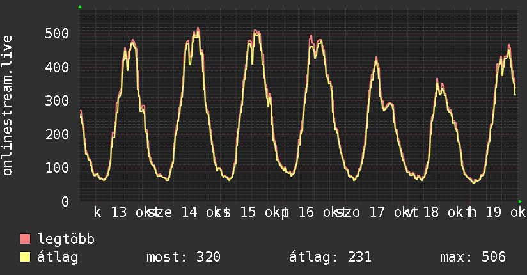Click the x-axis date label 19
The image size is (527, 275).
[494, 212]
